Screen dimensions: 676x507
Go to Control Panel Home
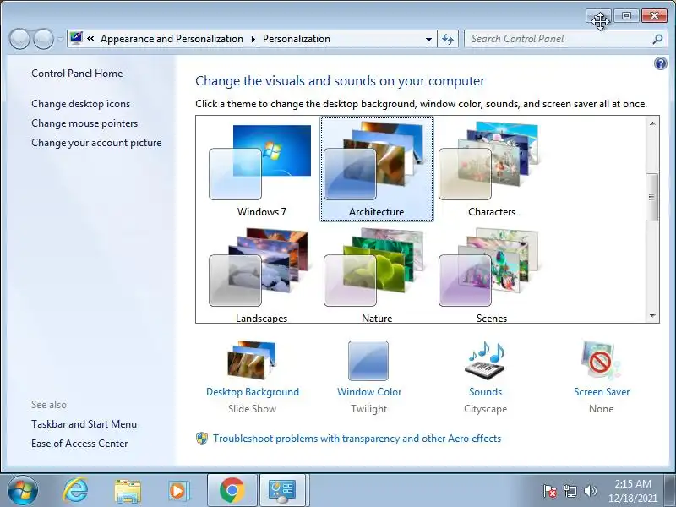[77, 74]
